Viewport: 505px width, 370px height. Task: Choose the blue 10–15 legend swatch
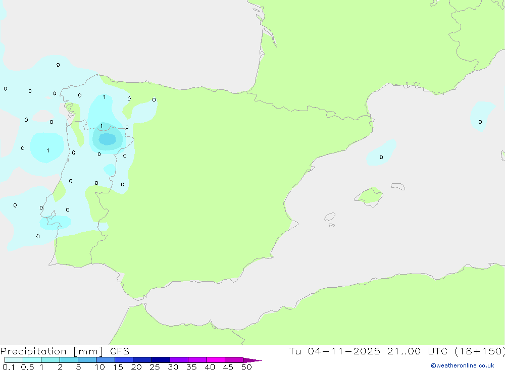(x=106, y=360)
